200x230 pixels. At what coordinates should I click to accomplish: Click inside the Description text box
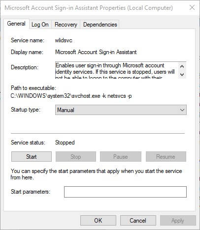[x=117, y=70]
